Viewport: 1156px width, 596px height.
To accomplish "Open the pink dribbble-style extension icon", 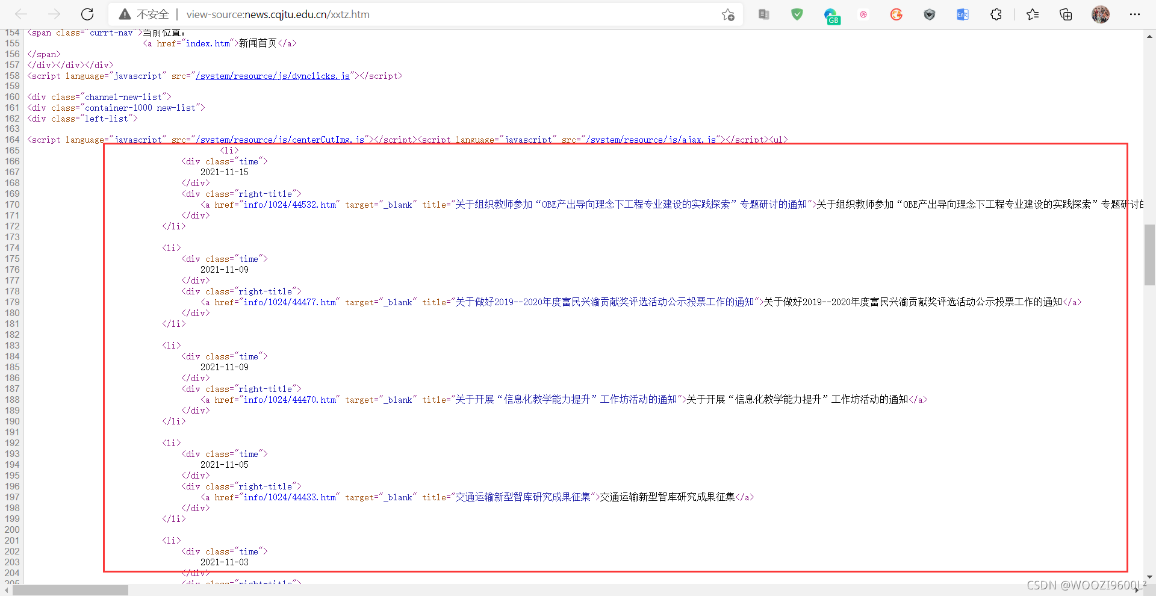I will (863, 14).
